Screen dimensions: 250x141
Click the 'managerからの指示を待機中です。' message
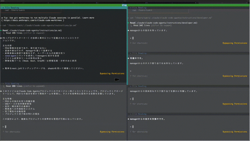(x=147, y=119)
